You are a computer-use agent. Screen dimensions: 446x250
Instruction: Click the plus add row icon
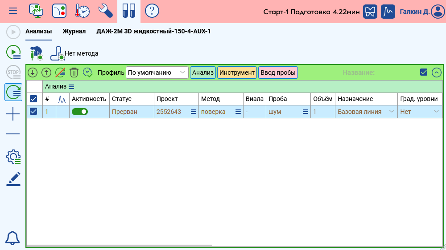[x=13, y=115]
